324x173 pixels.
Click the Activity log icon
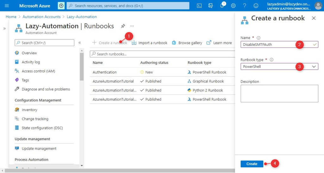(17, 62)
